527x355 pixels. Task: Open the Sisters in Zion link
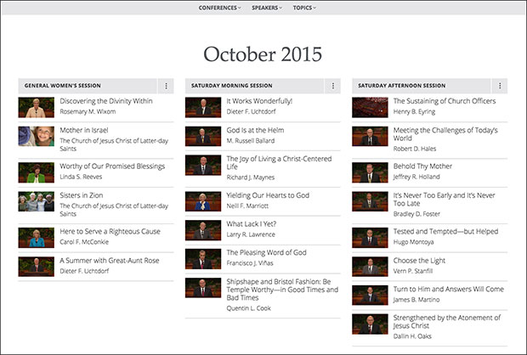[82, 195]
